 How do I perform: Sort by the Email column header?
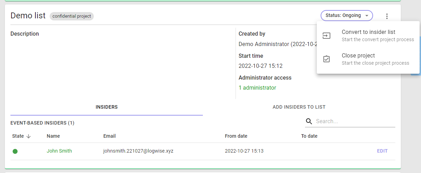[x=109, y=136]
